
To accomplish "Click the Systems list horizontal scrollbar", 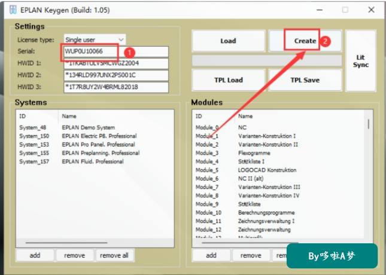I will point(66,243).
